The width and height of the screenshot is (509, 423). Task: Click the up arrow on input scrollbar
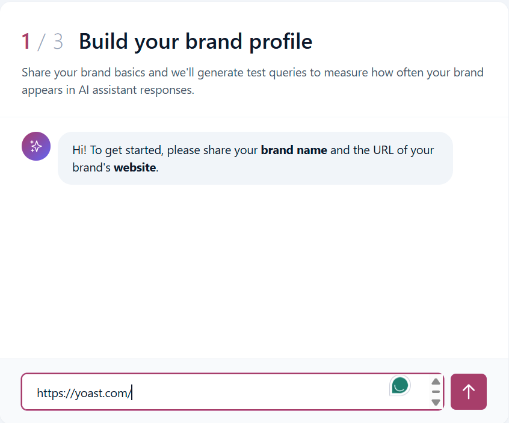pyautogui.click(x=436, y=381)
